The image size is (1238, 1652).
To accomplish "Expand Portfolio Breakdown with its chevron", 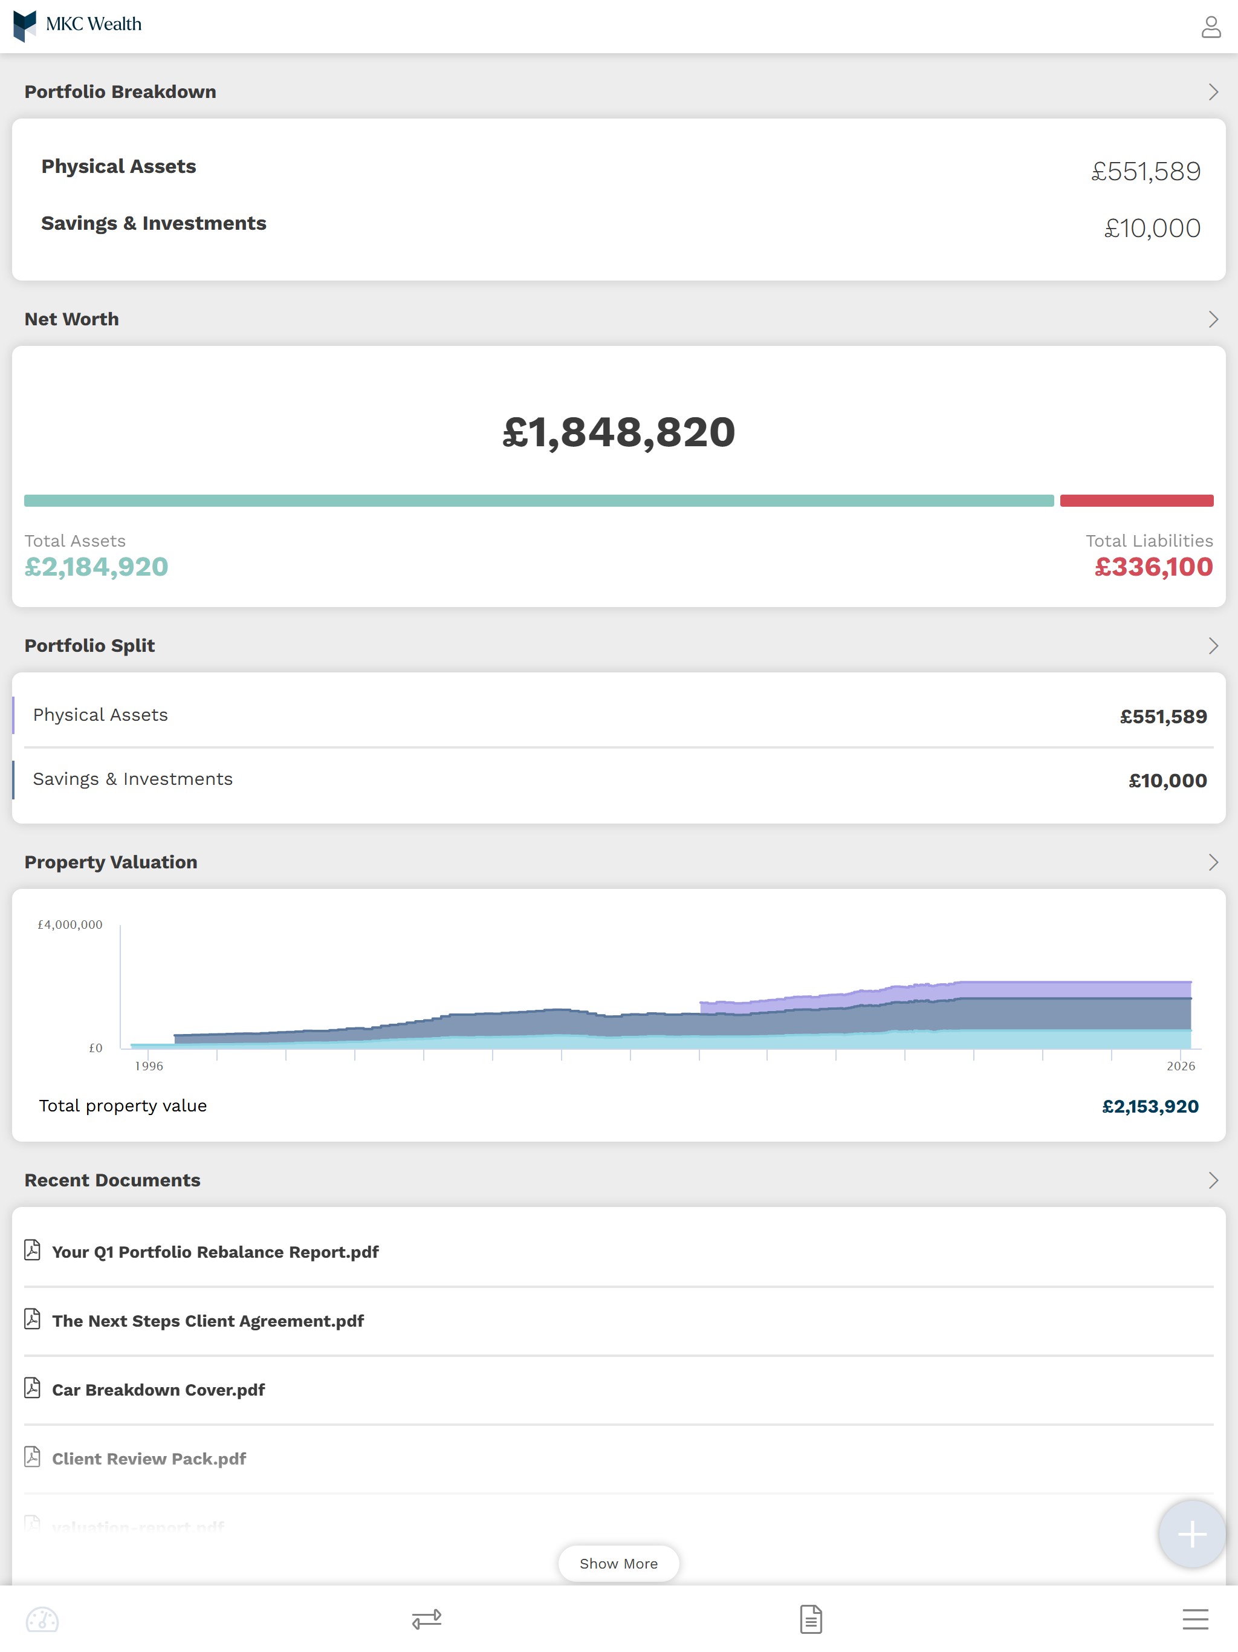I will (1213, 92).
